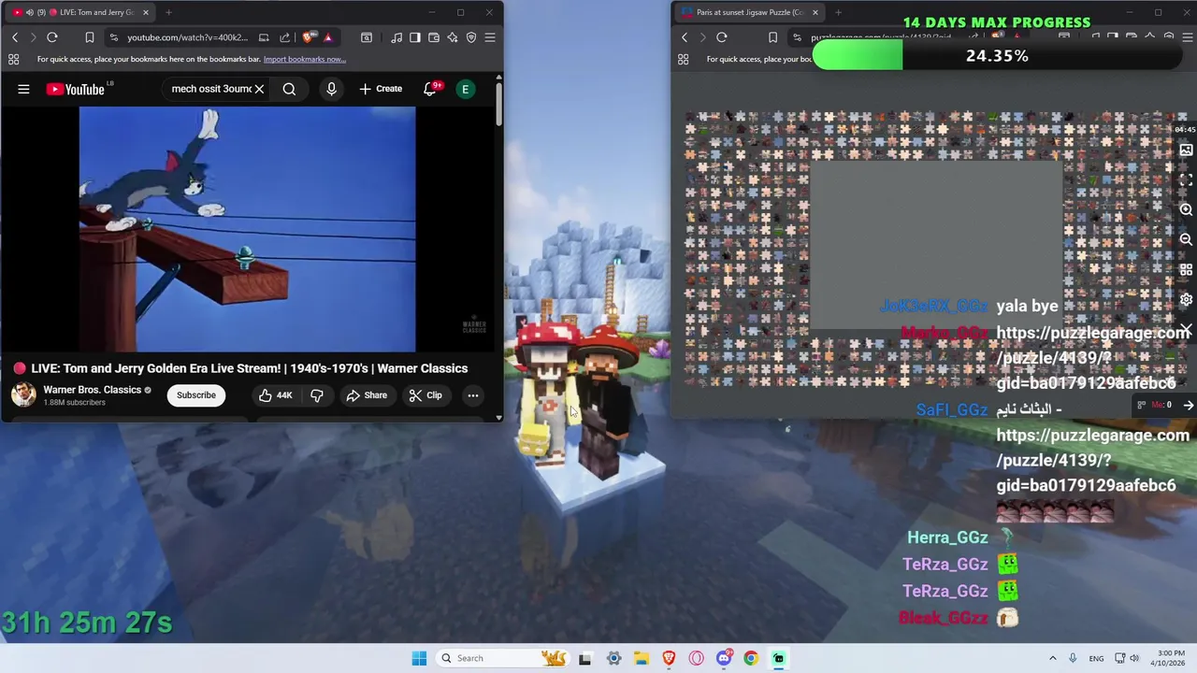This screenshot has width=1197, height=673.
Task: Start voice search with the microphone icon
Action: (x=331, y=89)
